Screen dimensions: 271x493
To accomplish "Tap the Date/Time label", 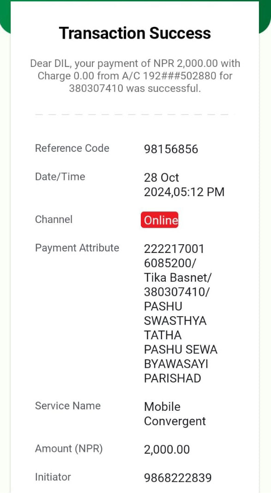I will tap(60, 177).
